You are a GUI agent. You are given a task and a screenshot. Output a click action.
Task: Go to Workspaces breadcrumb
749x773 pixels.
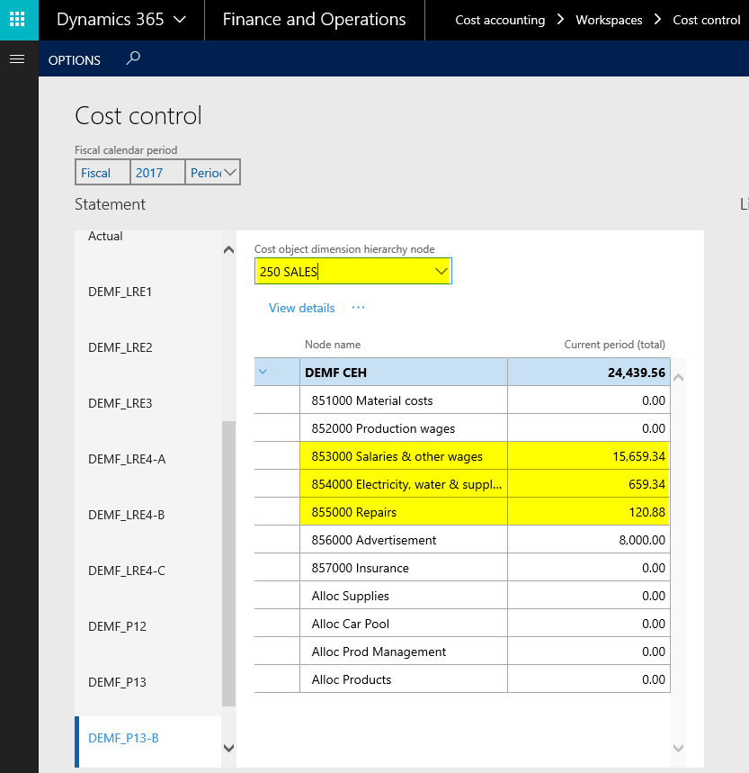tap(609, 20)
